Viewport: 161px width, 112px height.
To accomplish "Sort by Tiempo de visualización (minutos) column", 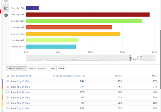I will (x=67, y=76).
